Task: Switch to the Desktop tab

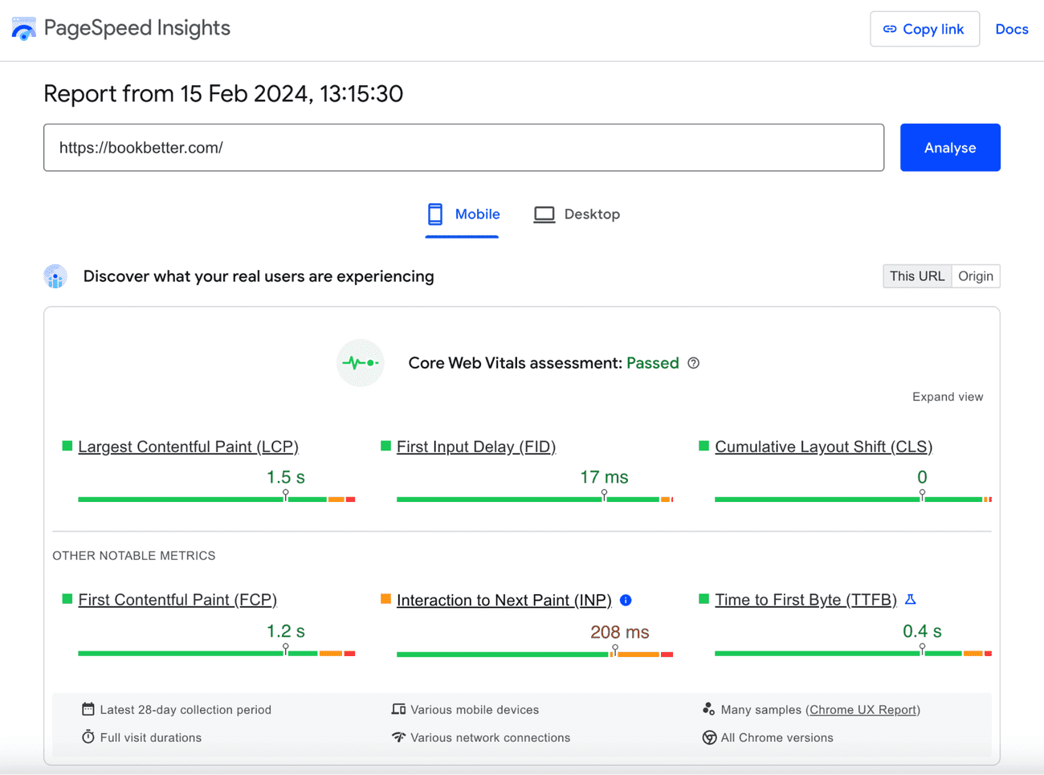Action: click(x=577, y=214)
